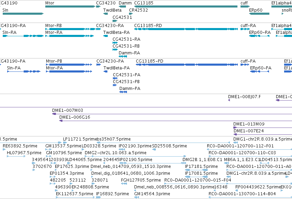Select the CG42531-PB protein label

126,82
